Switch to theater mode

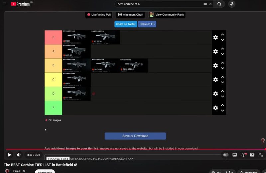point(252,155)
